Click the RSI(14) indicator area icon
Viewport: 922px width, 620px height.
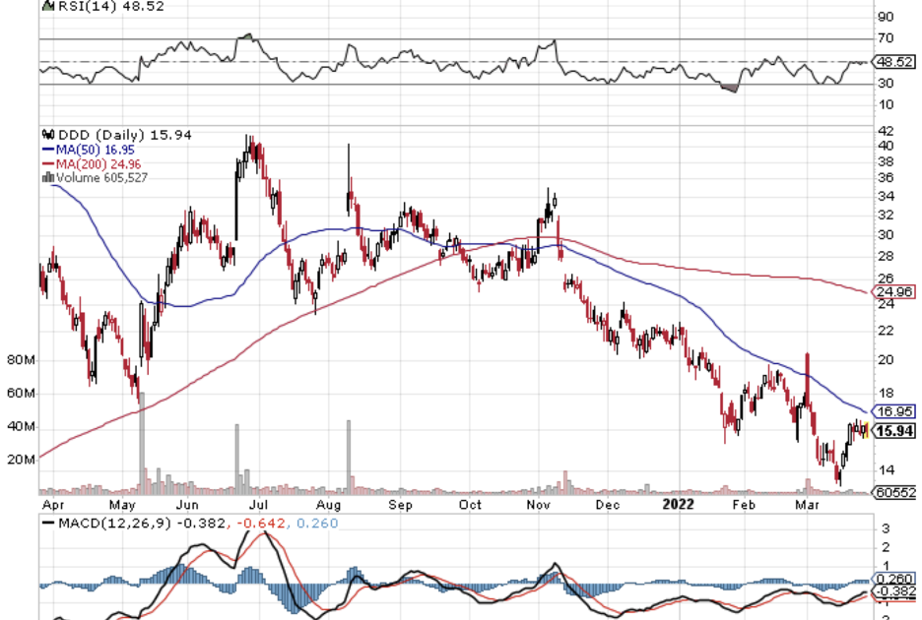44,6
